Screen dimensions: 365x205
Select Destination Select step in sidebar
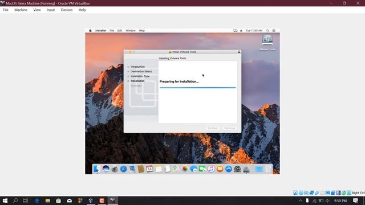[141, 72]
